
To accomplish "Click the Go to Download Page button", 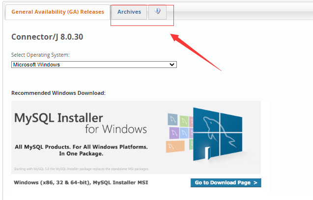I will click(226, 183).
